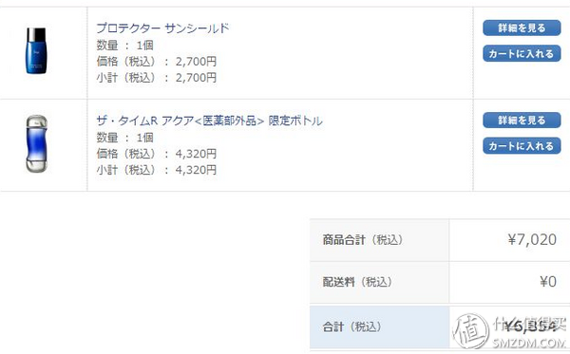Click 詳細を見る for プロテクター サンシールド
This screenshot has height=354, width=570.
click(x=522, y=28)
